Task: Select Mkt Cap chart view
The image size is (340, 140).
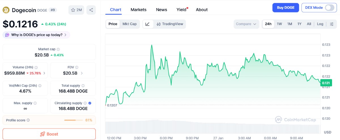Action: tap(129, 24)
